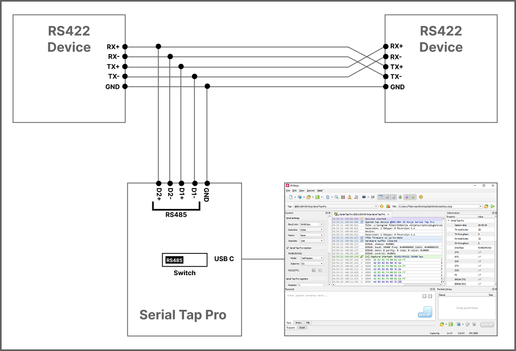Click the packet contents text area

click(x=360, y=305)
